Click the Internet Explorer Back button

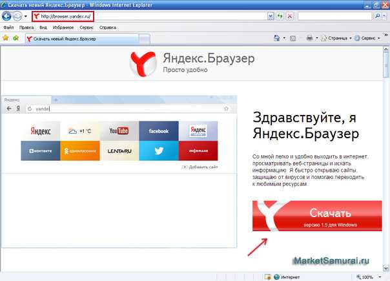click(x=6, y=16)
